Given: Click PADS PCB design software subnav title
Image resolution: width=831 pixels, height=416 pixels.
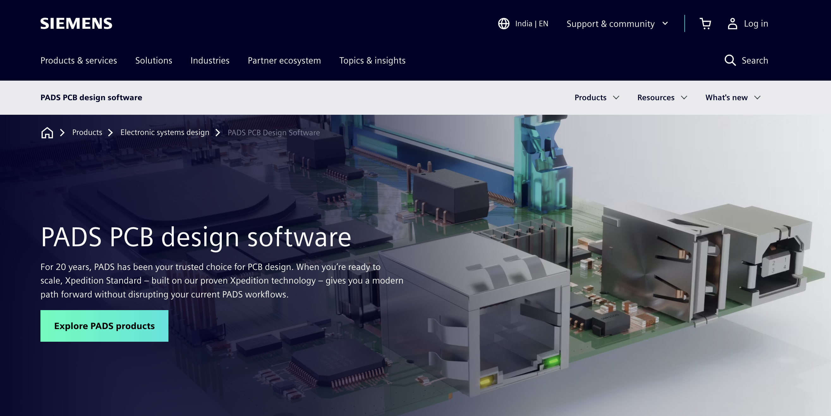Looking at the screenshot, I should click(91, 97).
